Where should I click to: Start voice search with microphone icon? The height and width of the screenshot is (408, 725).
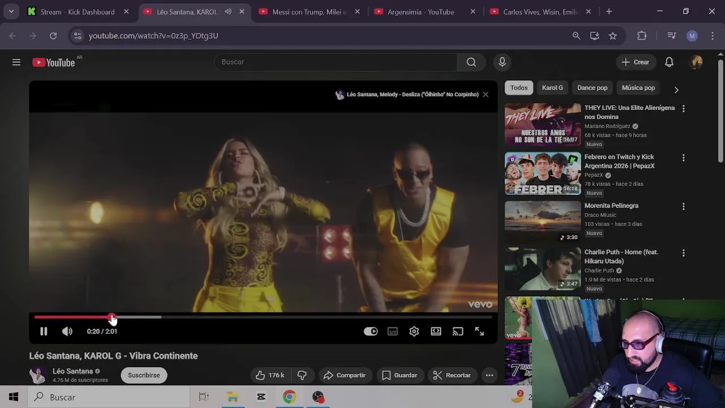click(502, 62)
